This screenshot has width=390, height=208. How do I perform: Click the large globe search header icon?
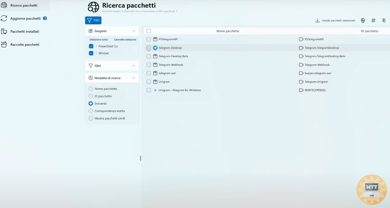pyautogui.click(x=93, y=7)
